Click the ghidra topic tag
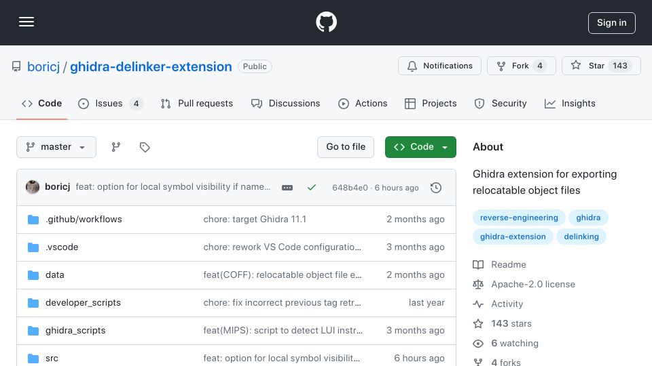652x366 pixels. point(588,218)
